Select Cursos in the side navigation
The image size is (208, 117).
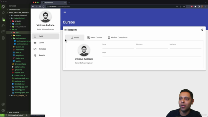[45, 43]
